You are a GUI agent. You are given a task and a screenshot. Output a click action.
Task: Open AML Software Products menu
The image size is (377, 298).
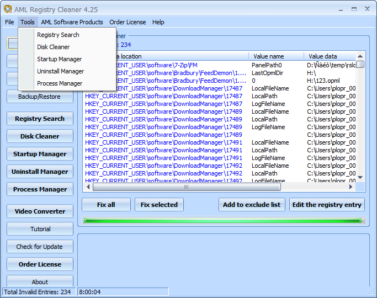tap(72, 22)
